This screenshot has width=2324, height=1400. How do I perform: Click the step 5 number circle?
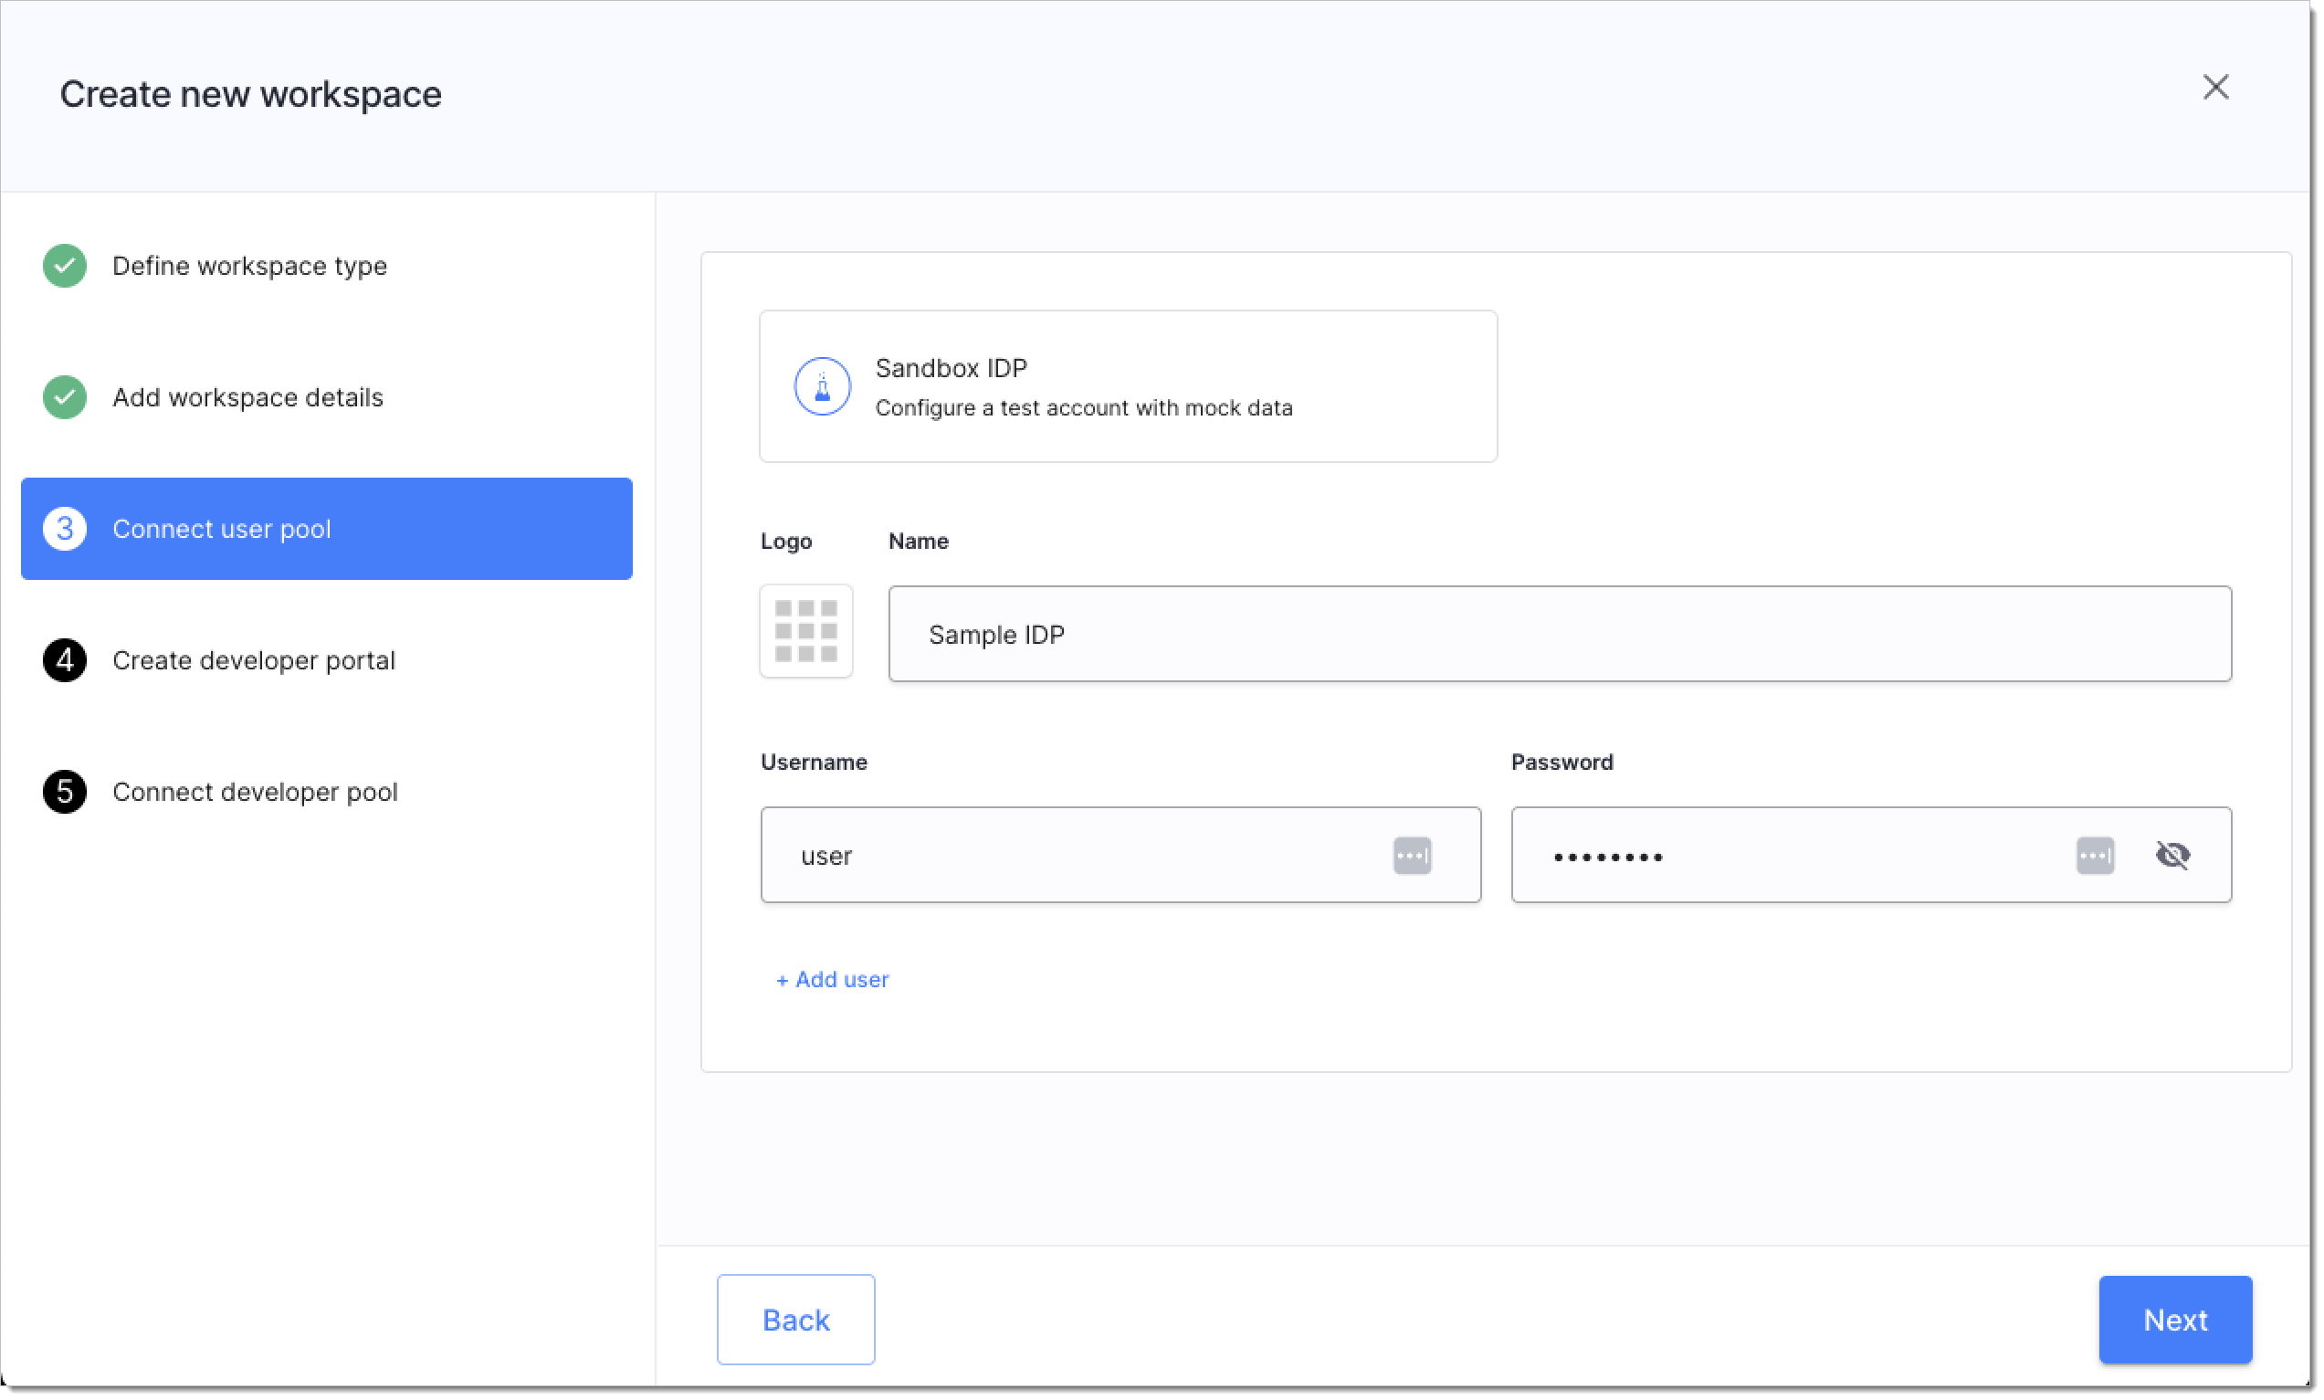tap(64, 792)
